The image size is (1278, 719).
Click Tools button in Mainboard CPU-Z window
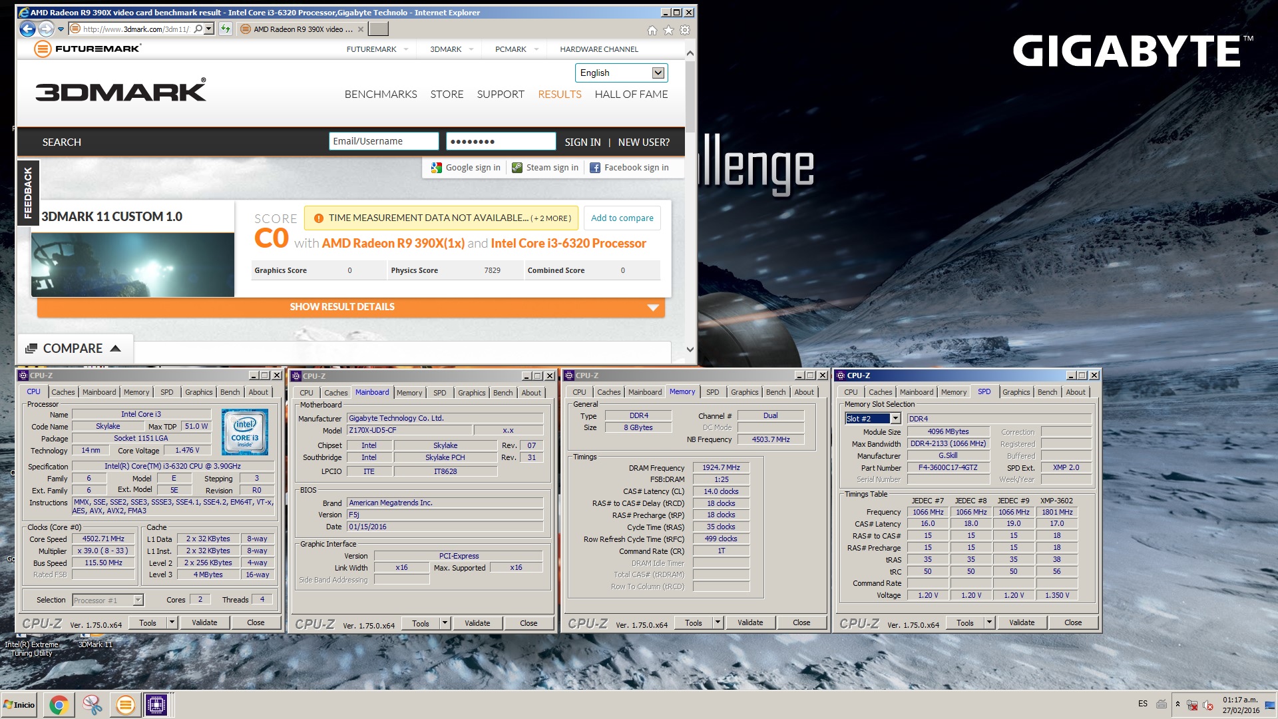(x=421, y=623)
